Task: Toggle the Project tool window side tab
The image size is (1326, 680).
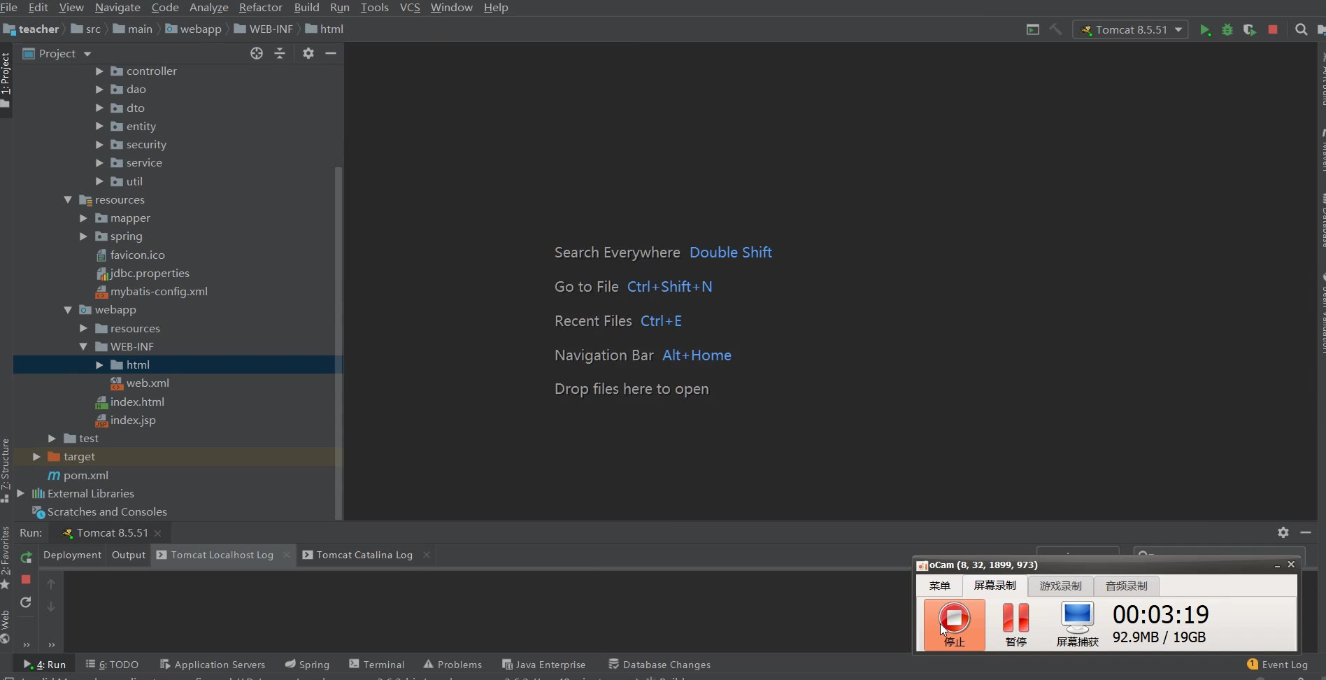Action: [6, 78]
